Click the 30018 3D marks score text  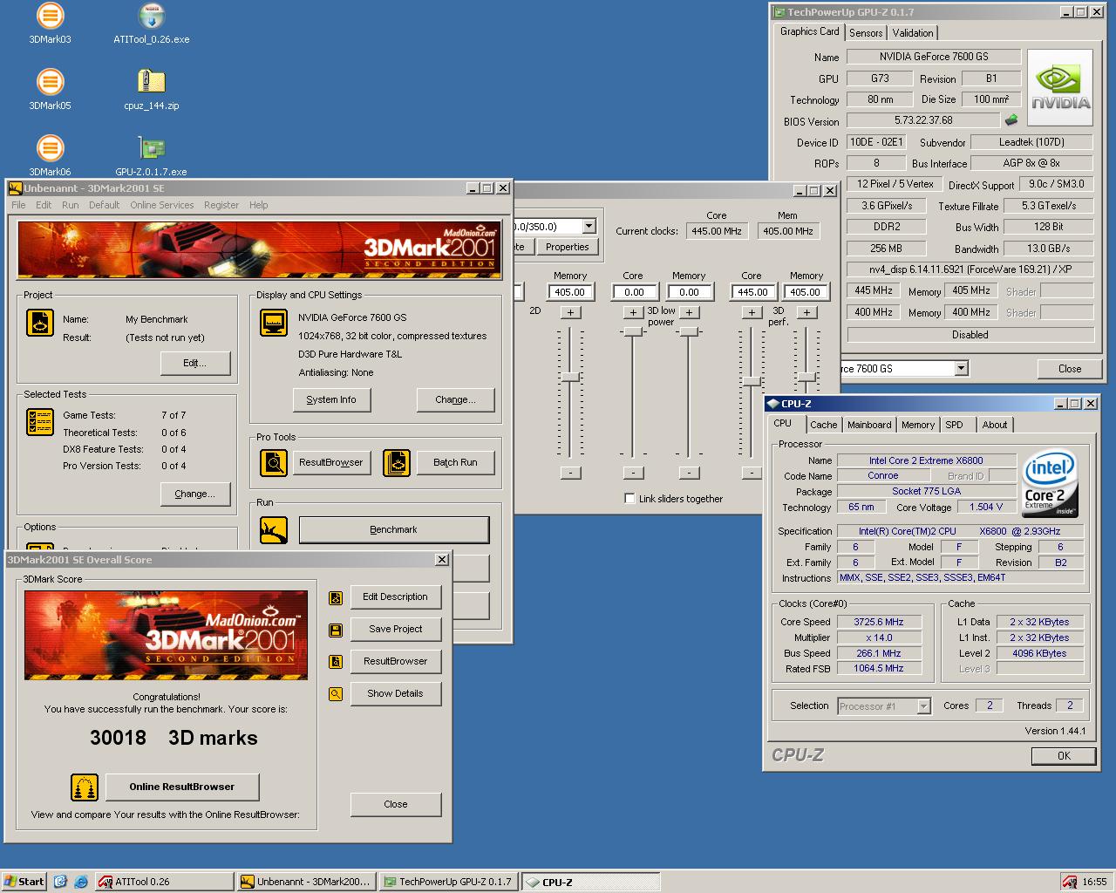point(174,738)
